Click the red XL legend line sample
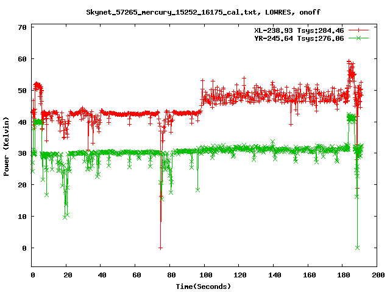390x292 pixels. coord(358,30)
